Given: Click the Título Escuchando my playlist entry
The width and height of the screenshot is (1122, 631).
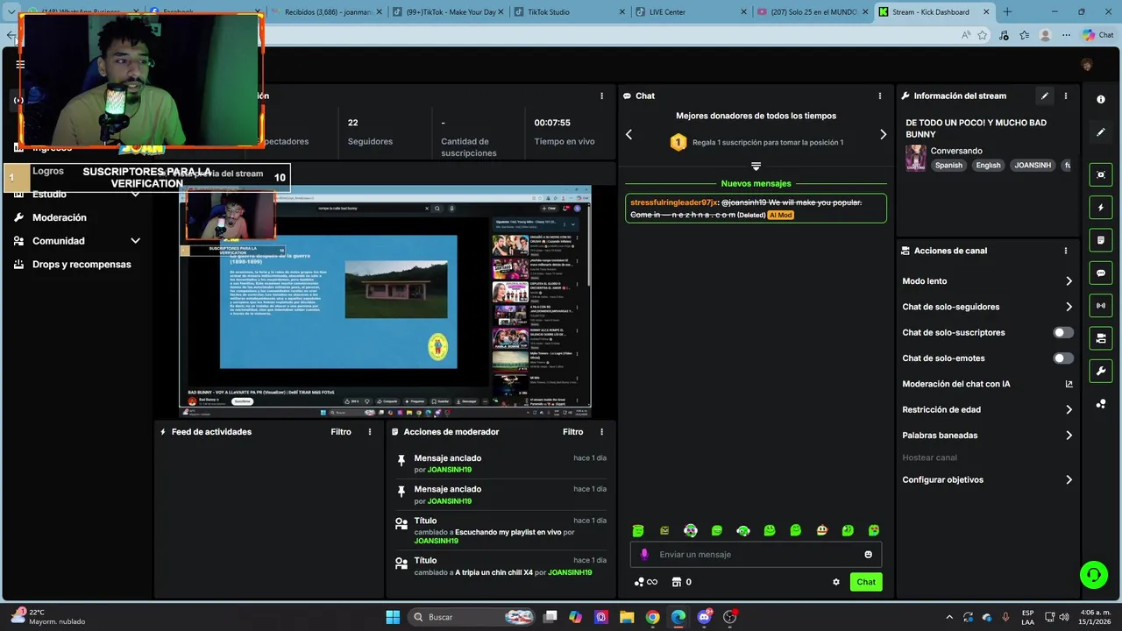Looking at the screenshot, I should 498,531.
